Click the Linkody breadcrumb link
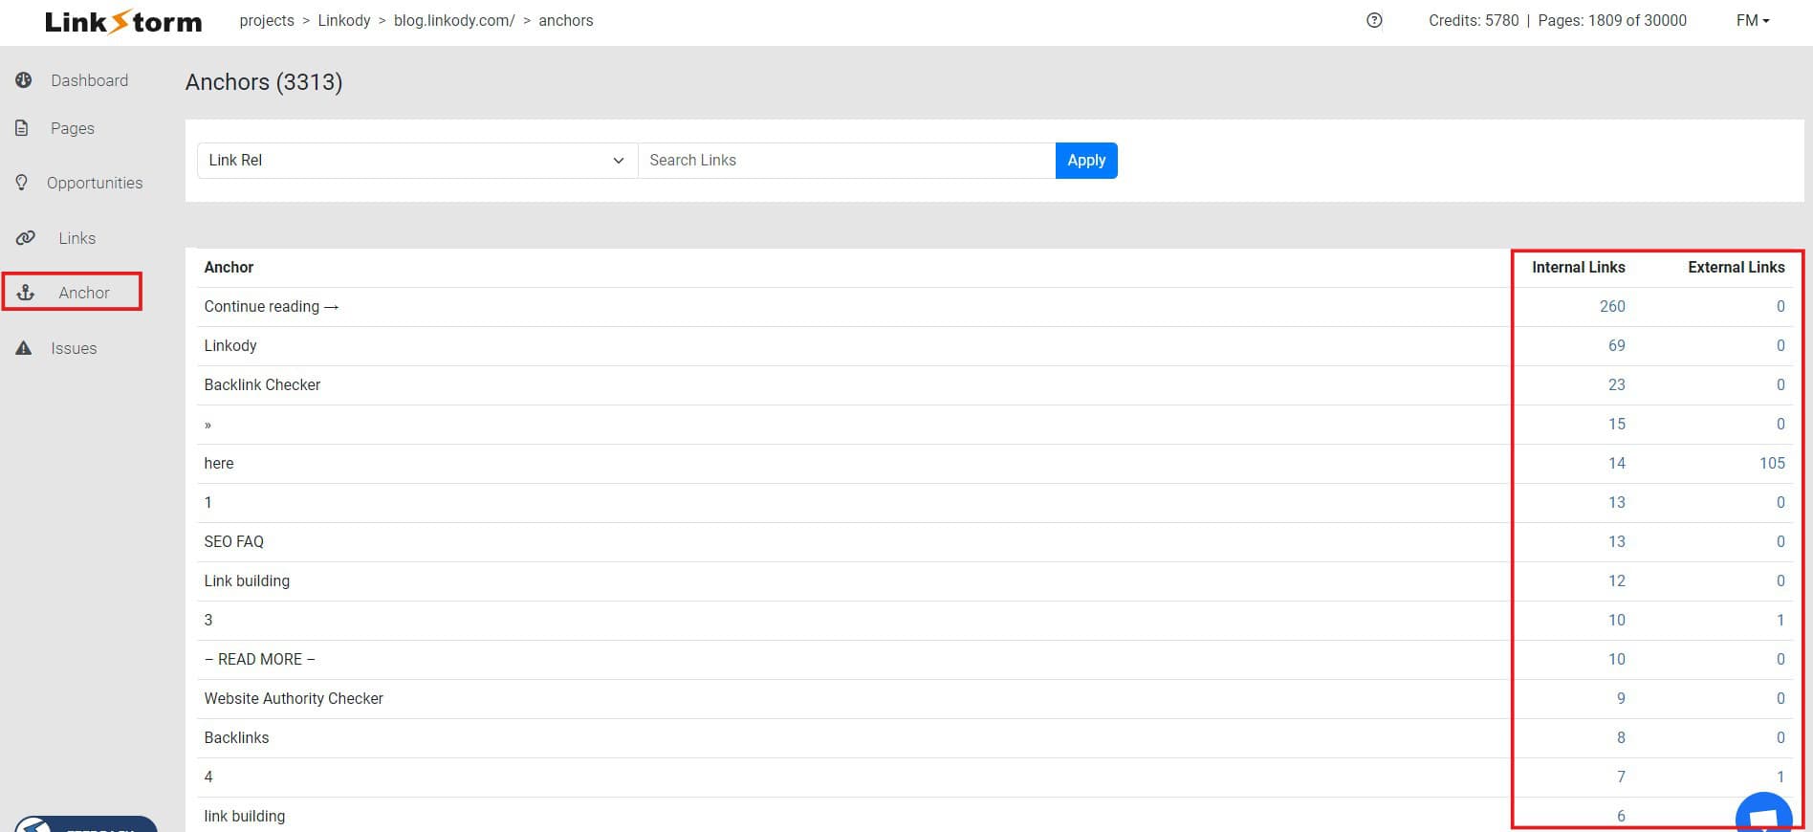 click(344, 20)
